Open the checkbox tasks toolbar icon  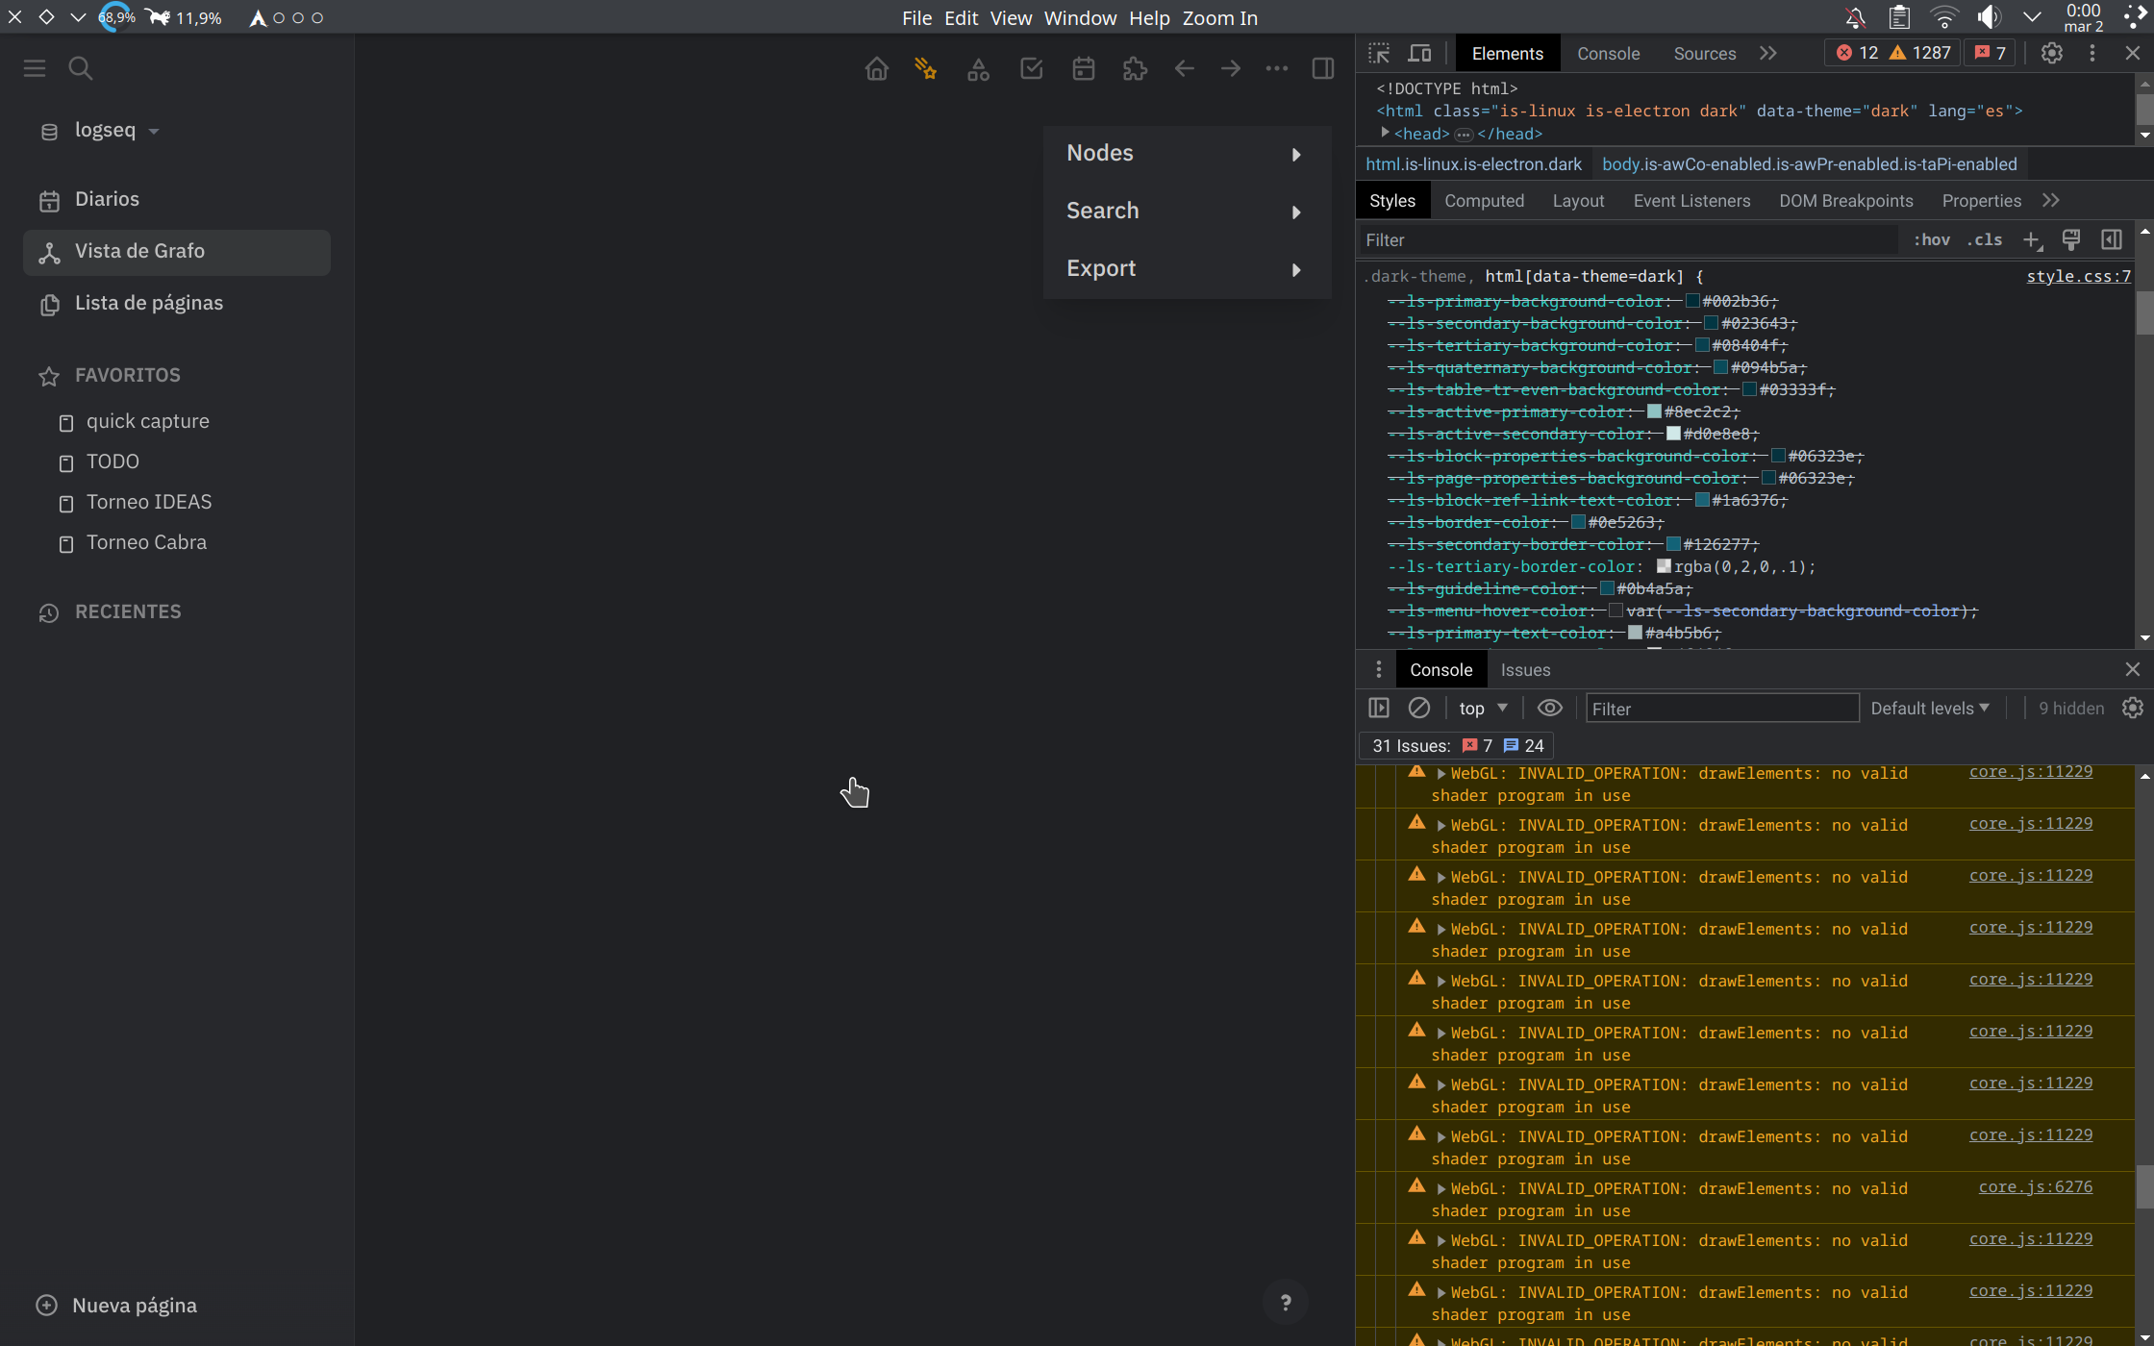coord(1031,68)
